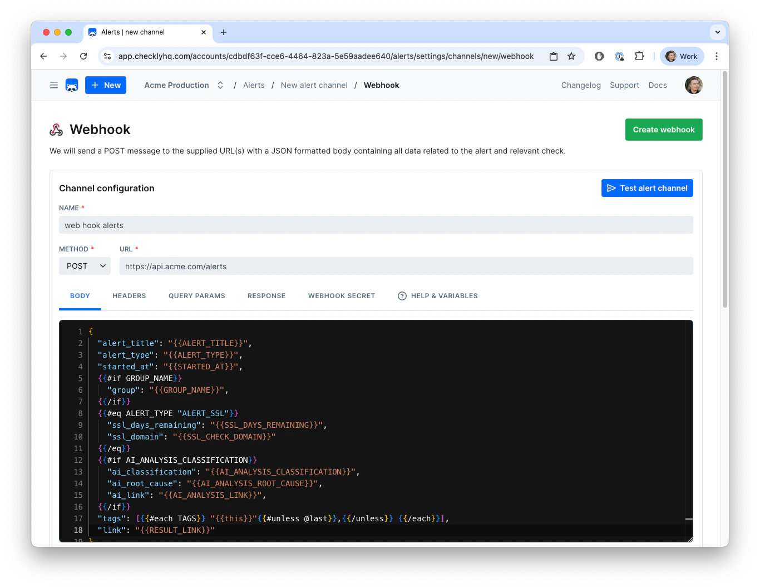The width and height of the screenshot is (760, 588).
Task: Reload the page with the refresh icon
Action: [x=83, y=56]
